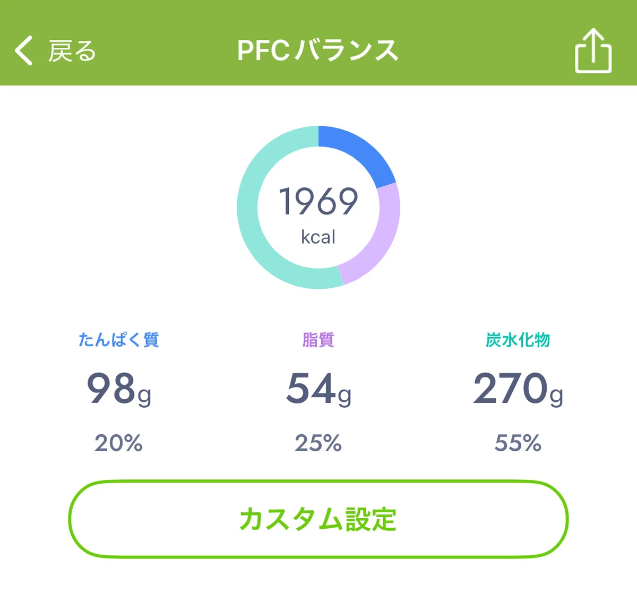Tap the kcal unit label in chart
This screenshot has height=602, width=637.
pos(318,237)
